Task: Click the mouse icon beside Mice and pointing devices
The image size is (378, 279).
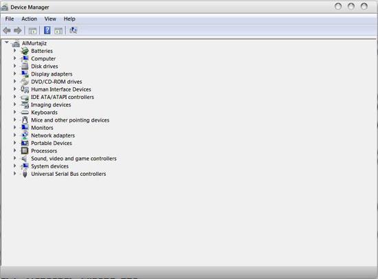Action: (x=25, y=120)
